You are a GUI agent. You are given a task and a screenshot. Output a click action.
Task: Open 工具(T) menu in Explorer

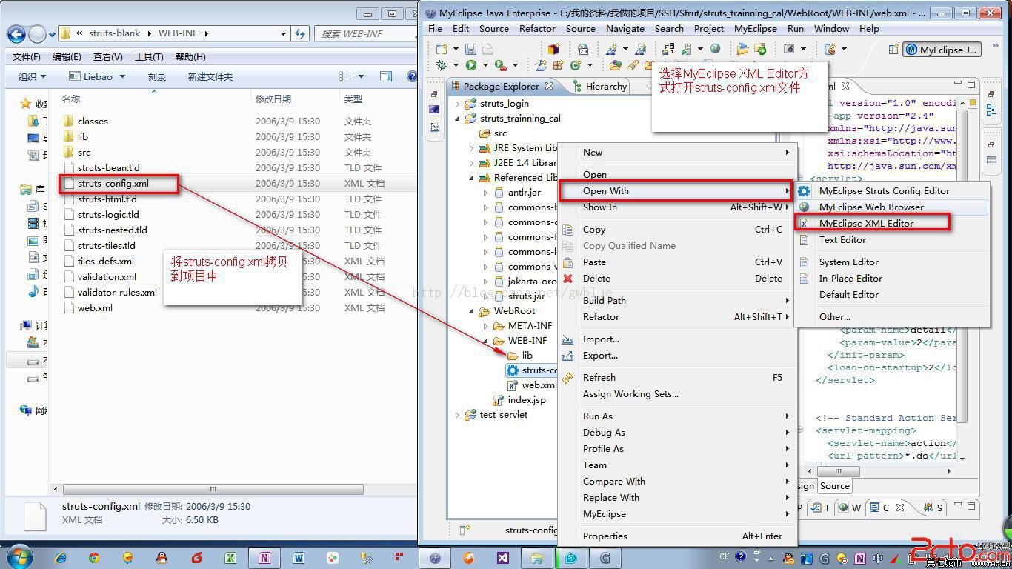(149, 56)
